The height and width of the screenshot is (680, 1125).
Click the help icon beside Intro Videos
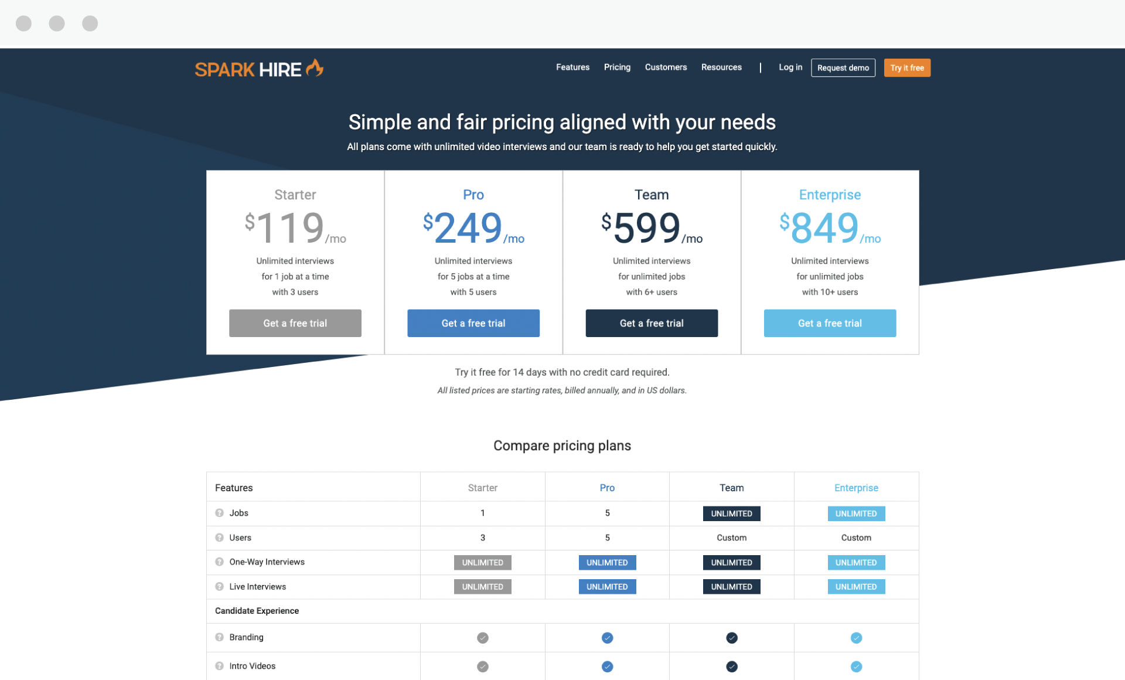coord(219,666)
